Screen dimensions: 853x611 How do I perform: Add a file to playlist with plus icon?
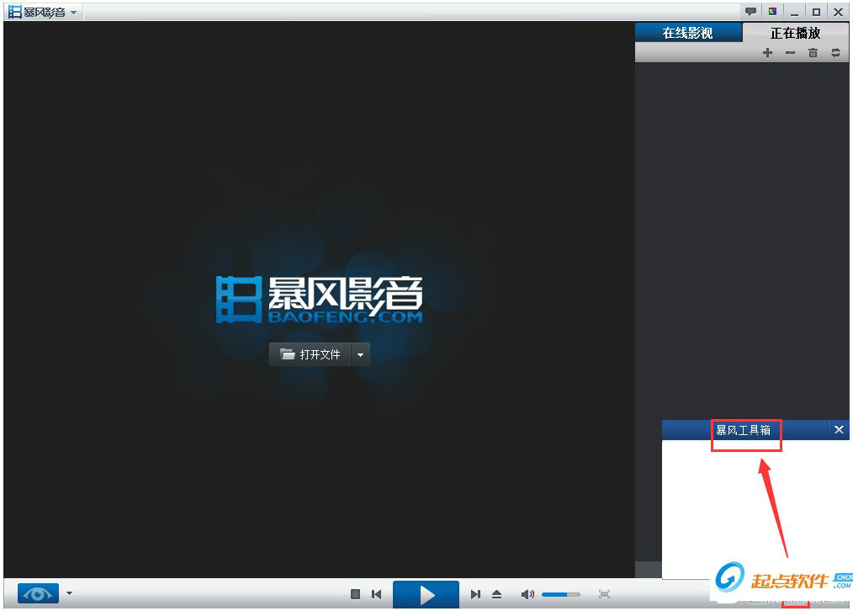tap(767, 53)
